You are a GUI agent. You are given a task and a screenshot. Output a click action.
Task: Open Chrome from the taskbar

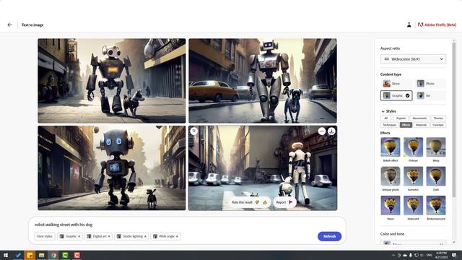point(53,255)
